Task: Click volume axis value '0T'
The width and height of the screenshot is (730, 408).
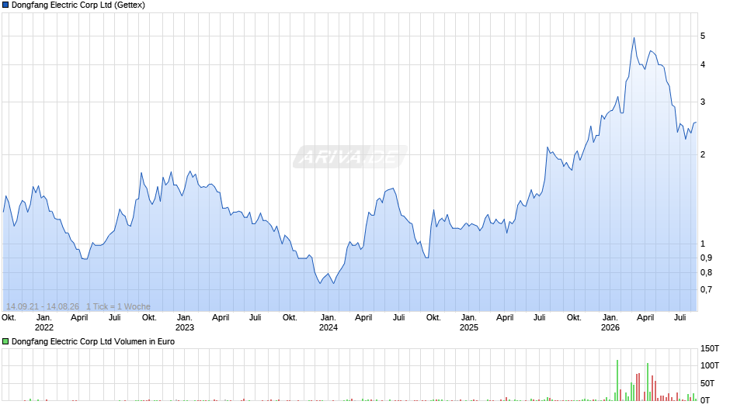Action: 705,400
